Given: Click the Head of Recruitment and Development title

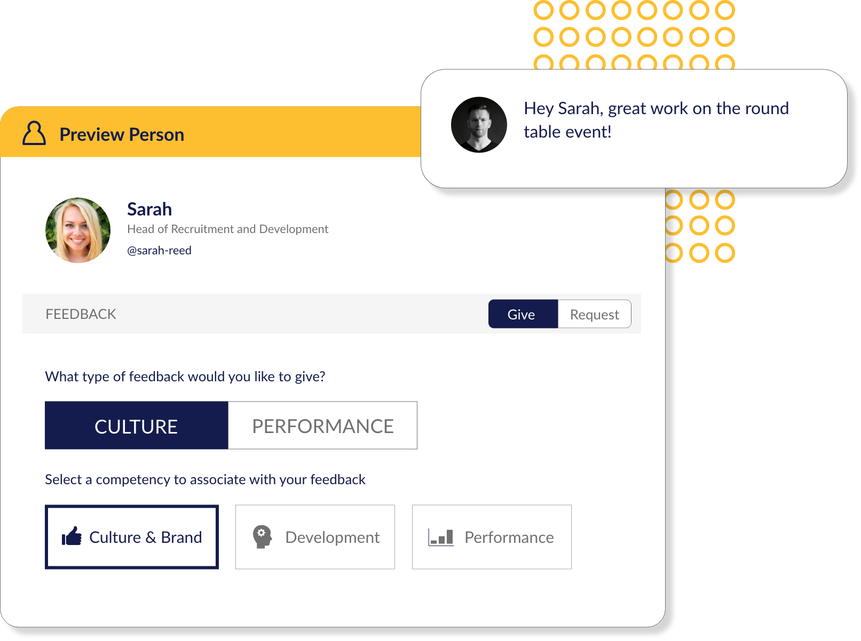Looking at the screenshot, I should 227,229.
